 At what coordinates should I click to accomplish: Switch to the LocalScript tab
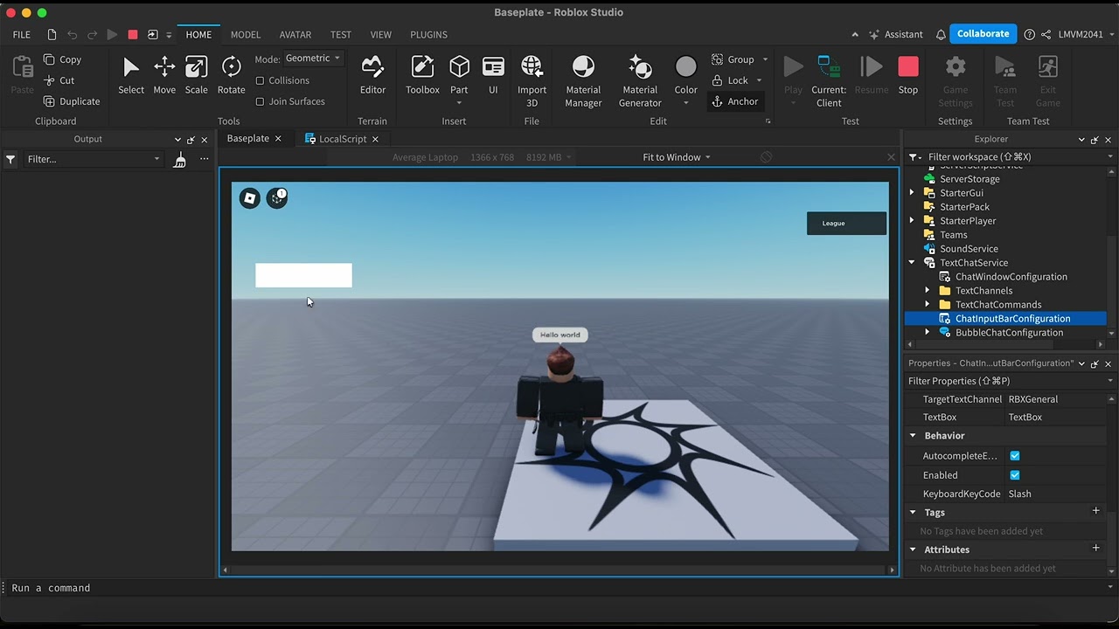342,139
